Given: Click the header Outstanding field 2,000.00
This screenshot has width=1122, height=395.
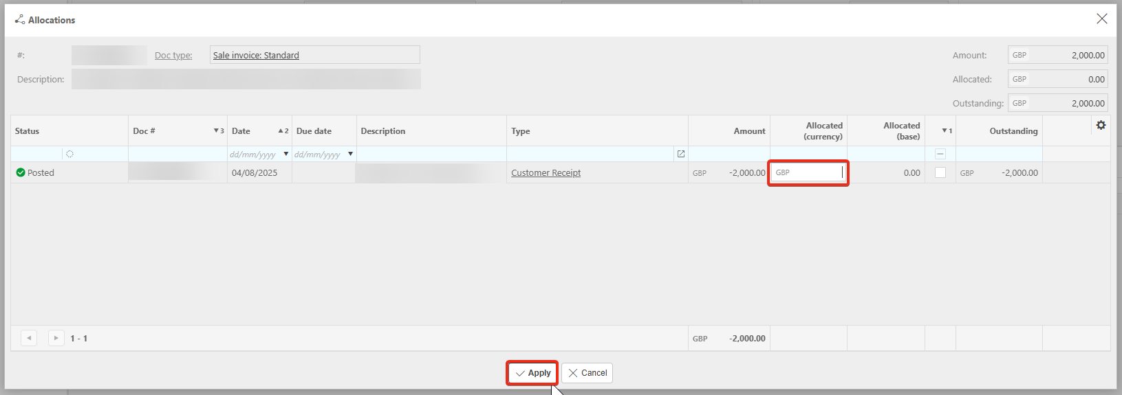Looking at the screenshot, I should point(1058,103).
